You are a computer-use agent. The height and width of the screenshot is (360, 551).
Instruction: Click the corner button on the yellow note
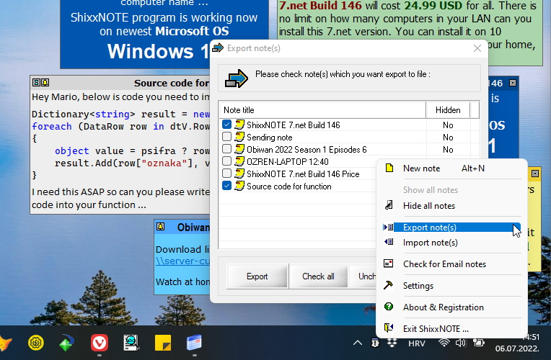click(x=535, y=174)
